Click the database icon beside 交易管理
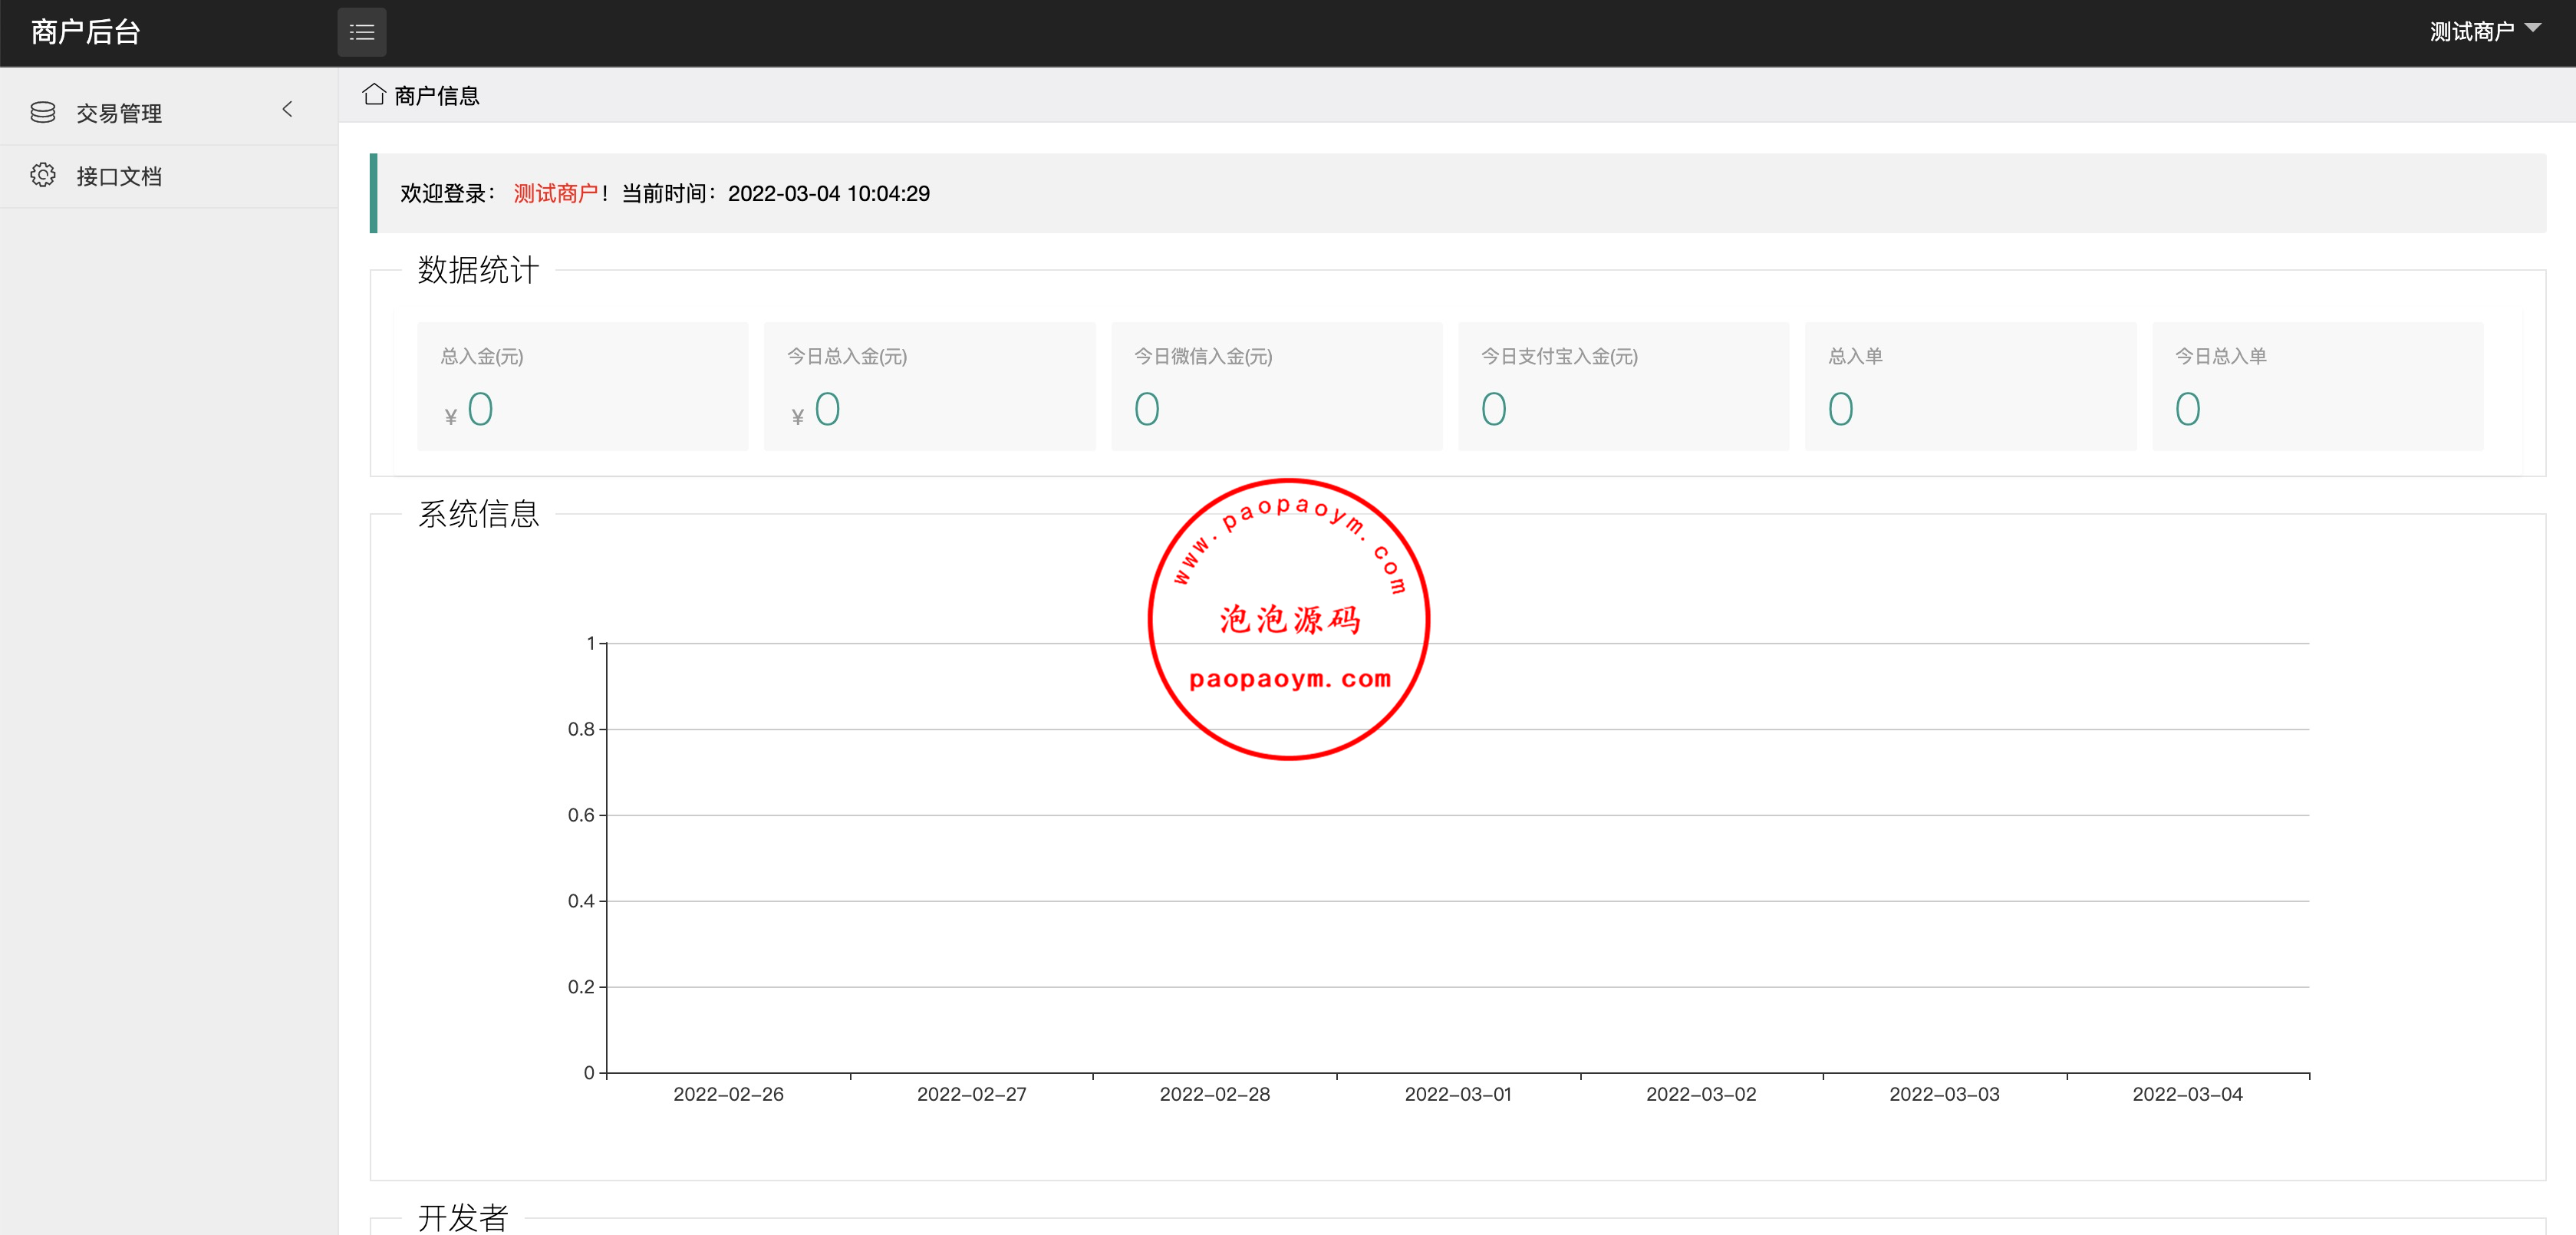Viewport: 2576px width, 1235px height. pos(43,113)
